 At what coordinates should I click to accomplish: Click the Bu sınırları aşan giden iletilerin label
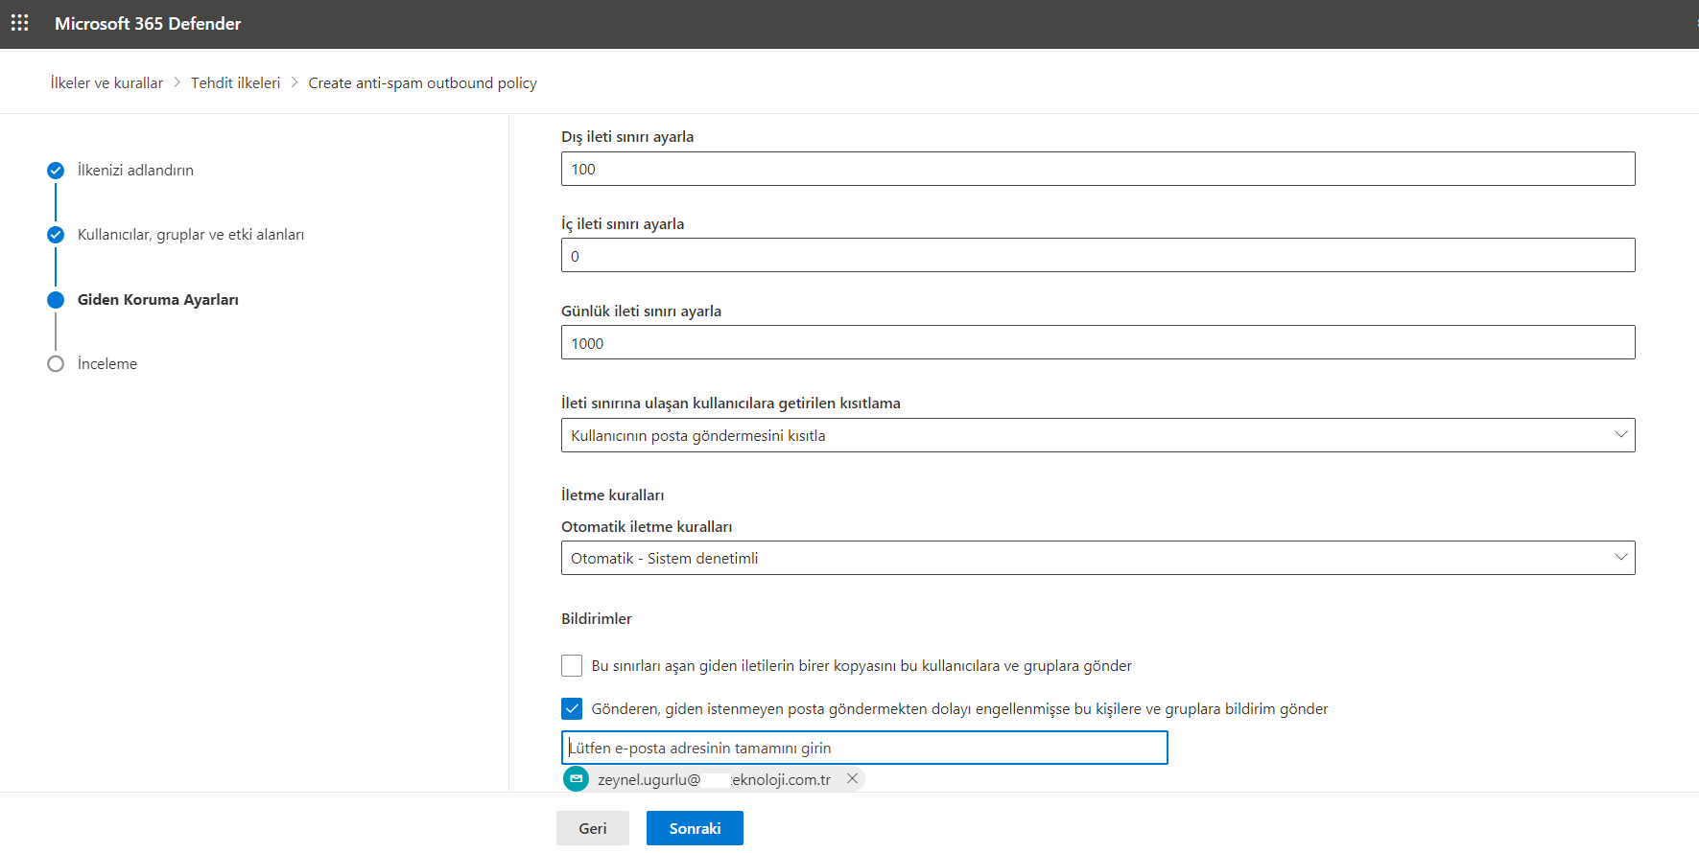[x=861, y=666]
